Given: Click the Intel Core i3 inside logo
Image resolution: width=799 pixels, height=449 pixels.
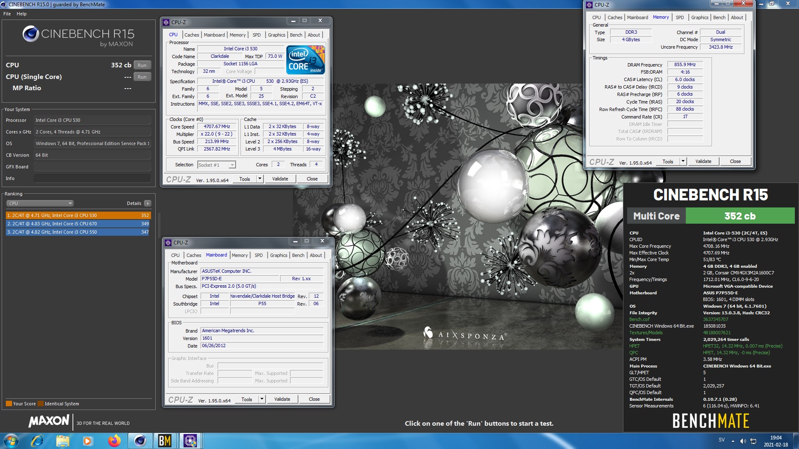Looking at the screenshot, I should (x=305, y=60).
